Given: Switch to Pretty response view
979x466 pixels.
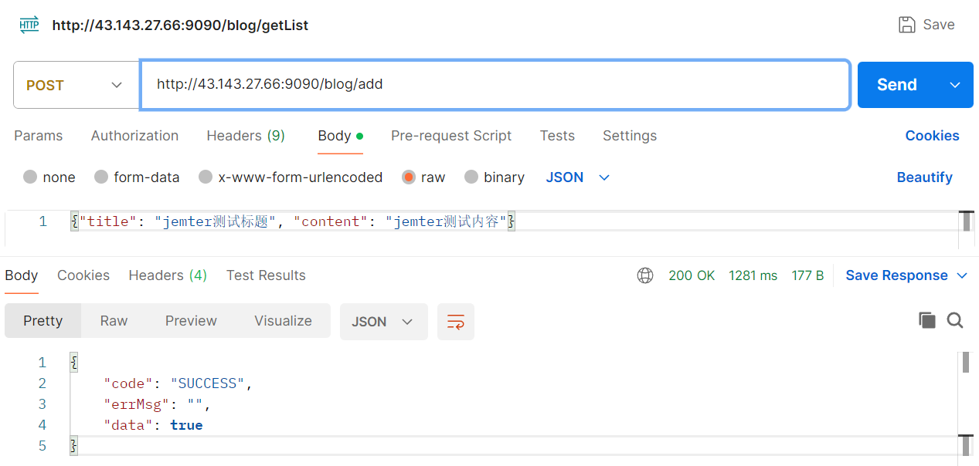Looking at the screenshot, I should 42,321.
